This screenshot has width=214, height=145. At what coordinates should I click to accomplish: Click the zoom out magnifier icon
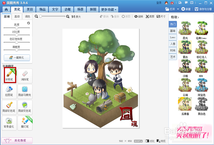point(36,17)
